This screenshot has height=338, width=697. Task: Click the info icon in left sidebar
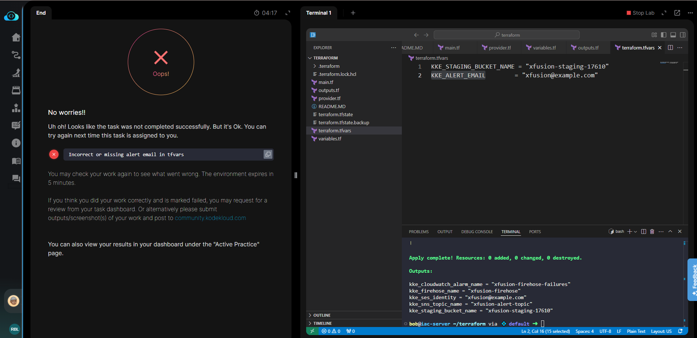click(16, 143)
